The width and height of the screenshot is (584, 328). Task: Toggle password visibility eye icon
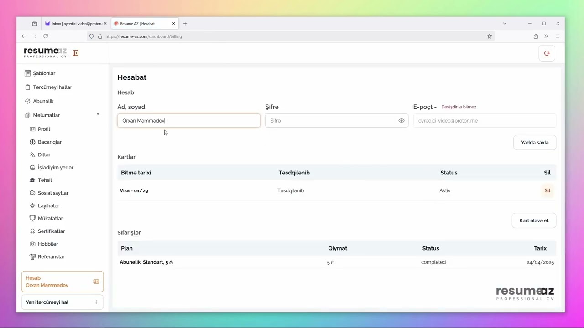click(401, 121)
